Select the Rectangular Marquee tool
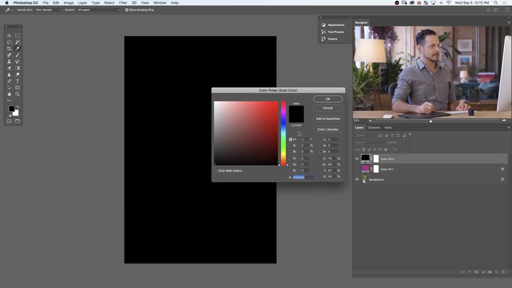 point(17,36)
